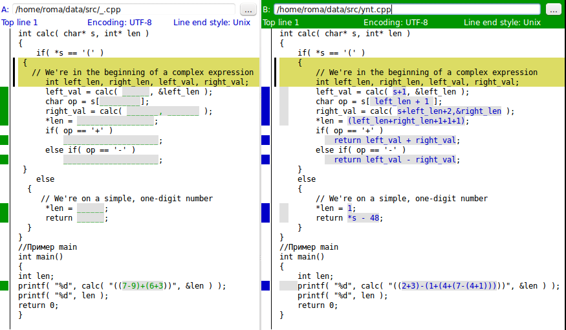Click green diff marker beside first printf in pane A
The height and width of the screenshot is (330, 566).
(5, 286)
